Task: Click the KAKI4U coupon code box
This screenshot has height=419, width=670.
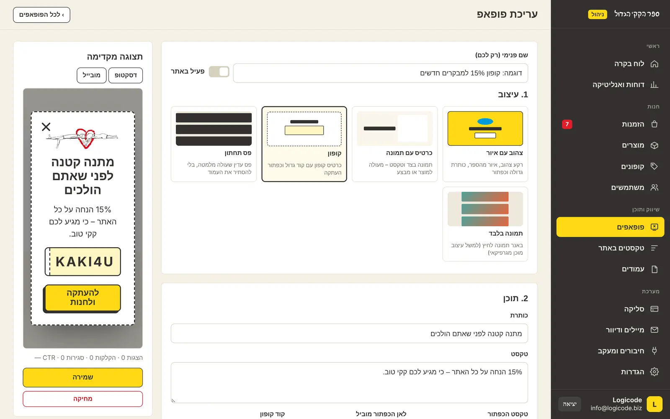Action: point(83,261)
